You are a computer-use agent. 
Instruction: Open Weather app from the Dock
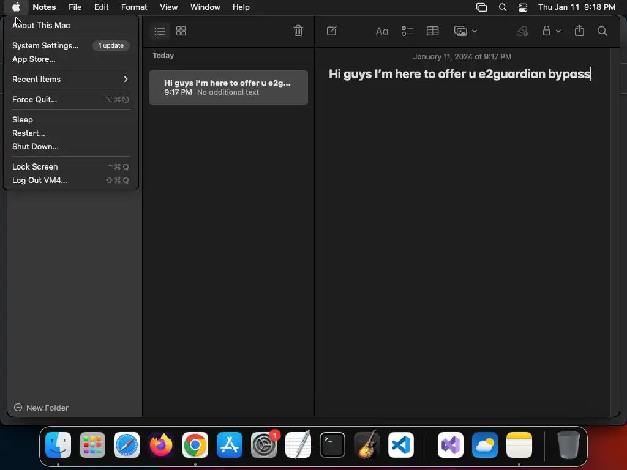click(485, 445)
